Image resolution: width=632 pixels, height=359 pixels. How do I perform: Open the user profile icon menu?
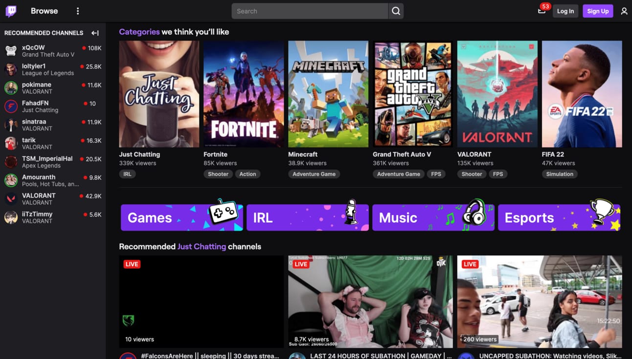(x=624, y=11)
